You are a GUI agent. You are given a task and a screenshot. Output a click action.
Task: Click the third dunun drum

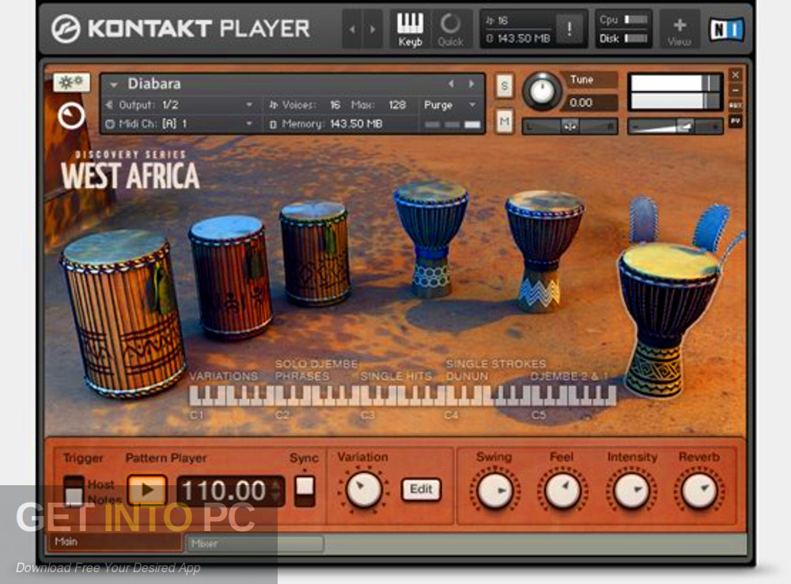[316, 252]
